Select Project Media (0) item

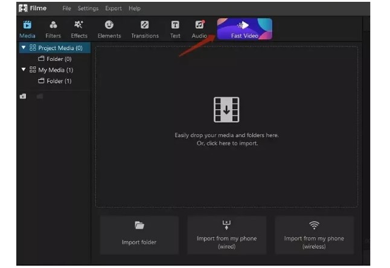pos(55,48)
